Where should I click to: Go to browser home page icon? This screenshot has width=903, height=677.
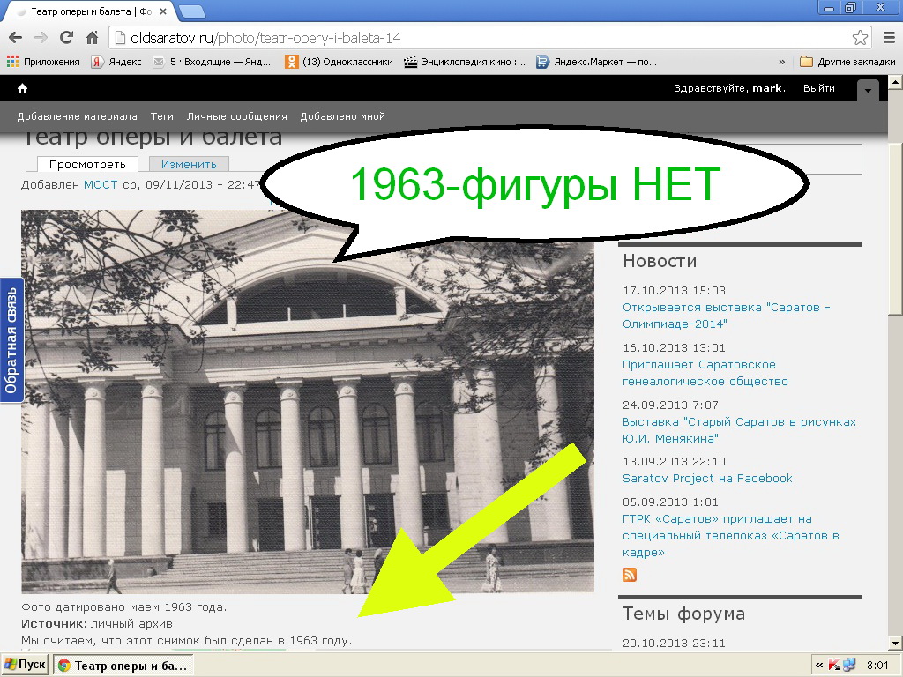92,38
